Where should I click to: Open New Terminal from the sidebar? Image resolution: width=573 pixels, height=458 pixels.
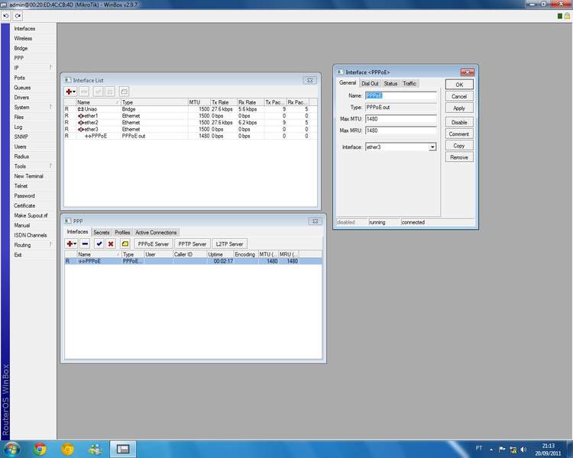[x=28, y=176]
